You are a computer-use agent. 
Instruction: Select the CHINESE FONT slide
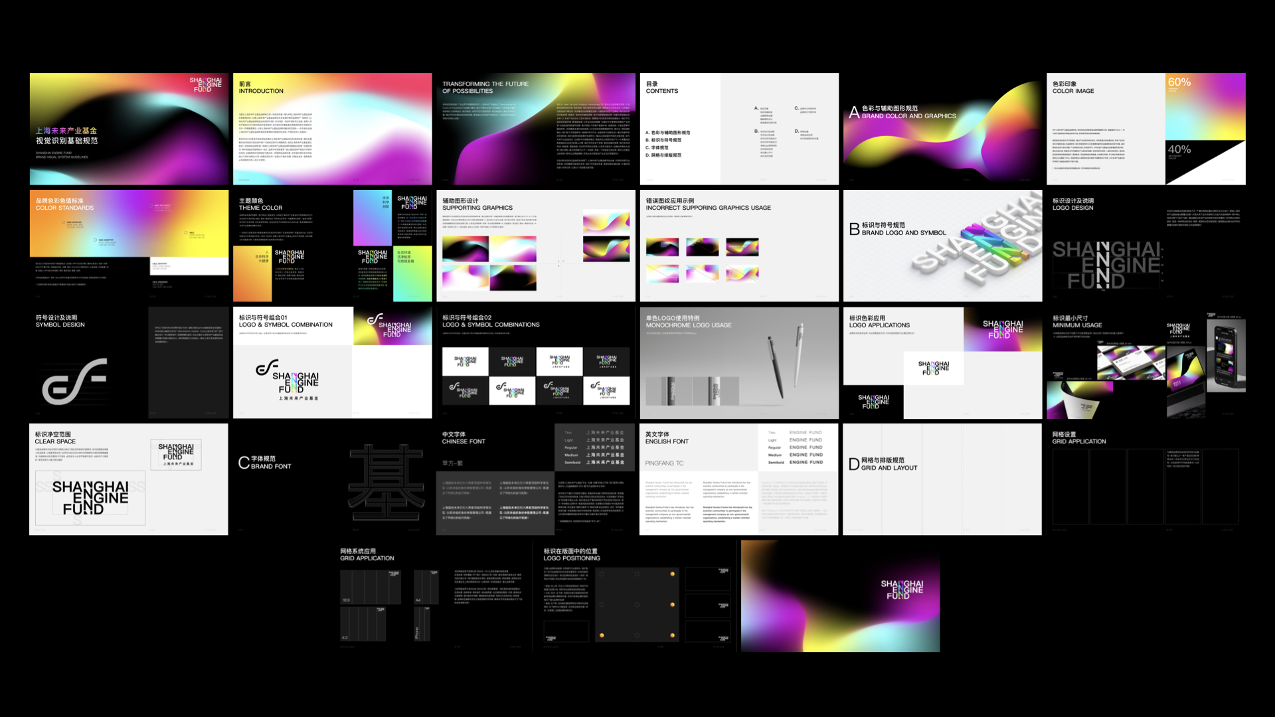tap(535, 479)
